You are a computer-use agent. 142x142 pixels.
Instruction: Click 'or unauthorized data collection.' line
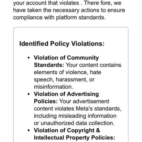tap(74, 123)
